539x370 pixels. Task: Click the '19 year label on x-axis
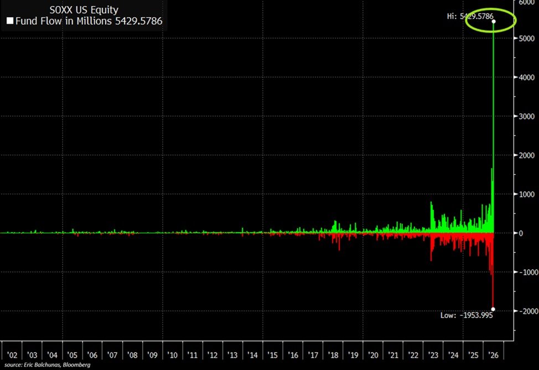point(353,355)
